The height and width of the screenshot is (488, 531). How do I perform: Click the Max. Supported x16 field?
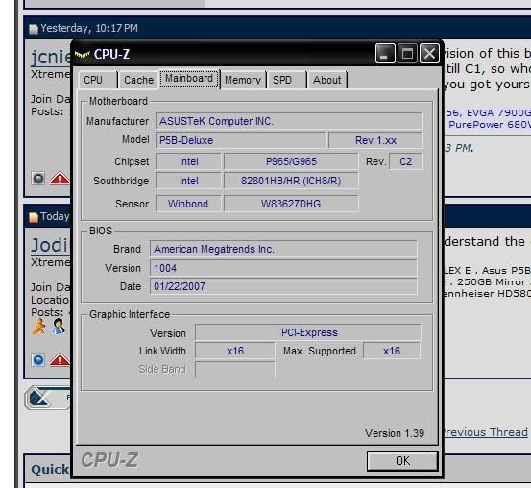point(392,351)
